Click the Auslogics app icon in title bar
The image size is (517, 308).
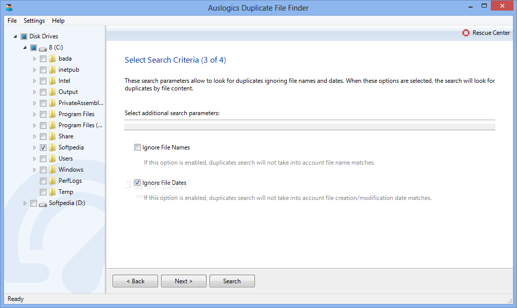9,7
